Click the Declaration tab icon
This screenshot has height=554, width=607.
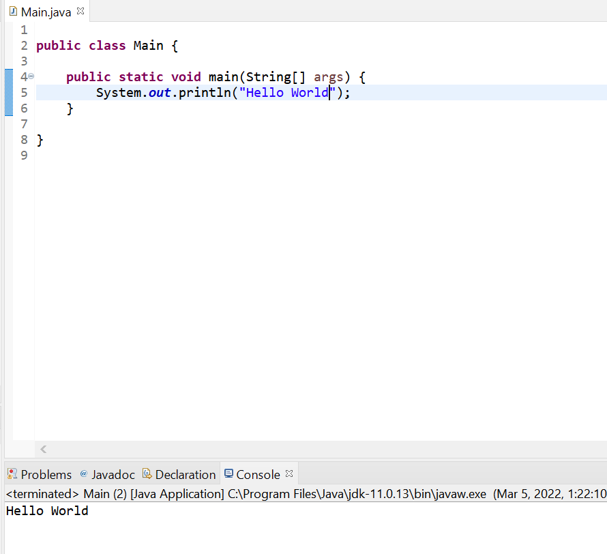click(x=147, y=473)
